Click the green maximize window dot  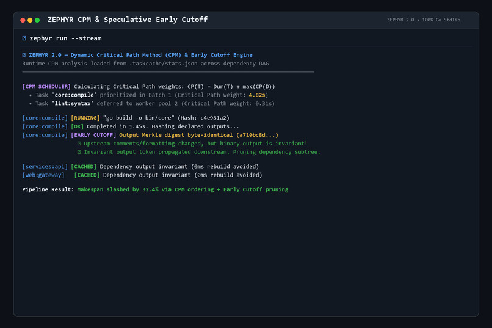click(37, 20)
